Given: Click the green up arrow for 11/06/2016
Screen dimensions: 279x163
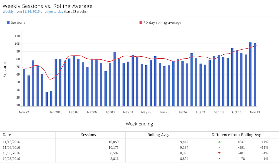Looking at the screenshot, I should pyautogui.click(x=219, y=147).
